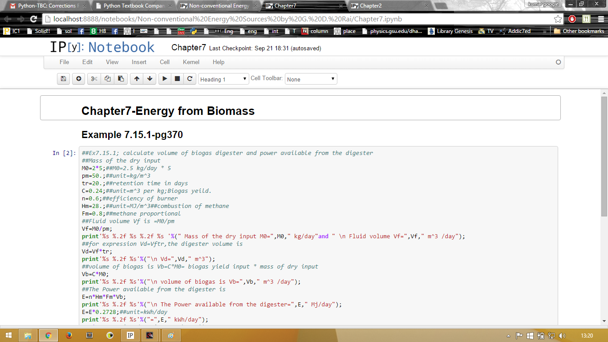This screenshot has width=608, height=342.
Task: Open the Heading 1 cell type dropdown
Action: tap(223, 79)
